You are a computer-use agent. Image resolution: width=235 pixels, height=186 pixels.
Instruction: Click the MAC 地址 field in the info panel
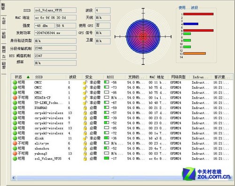(55, 18)
